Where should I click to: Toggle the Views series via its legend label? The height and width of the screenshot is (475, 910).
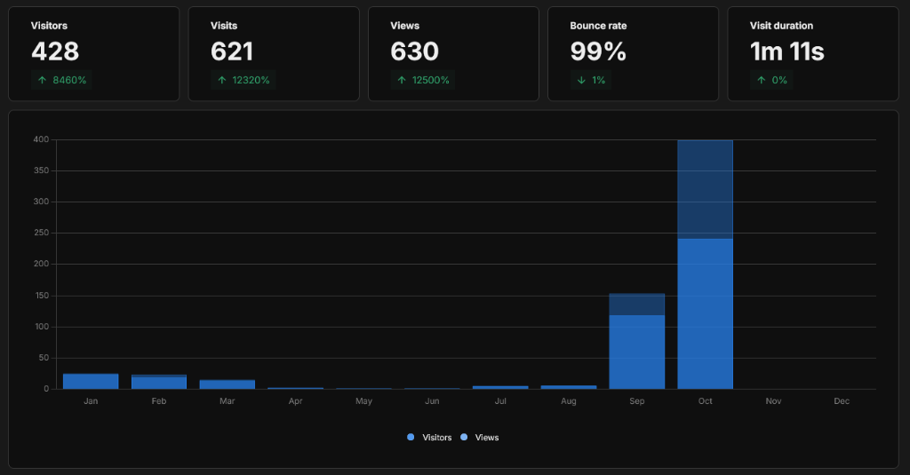tap(487, 438)
